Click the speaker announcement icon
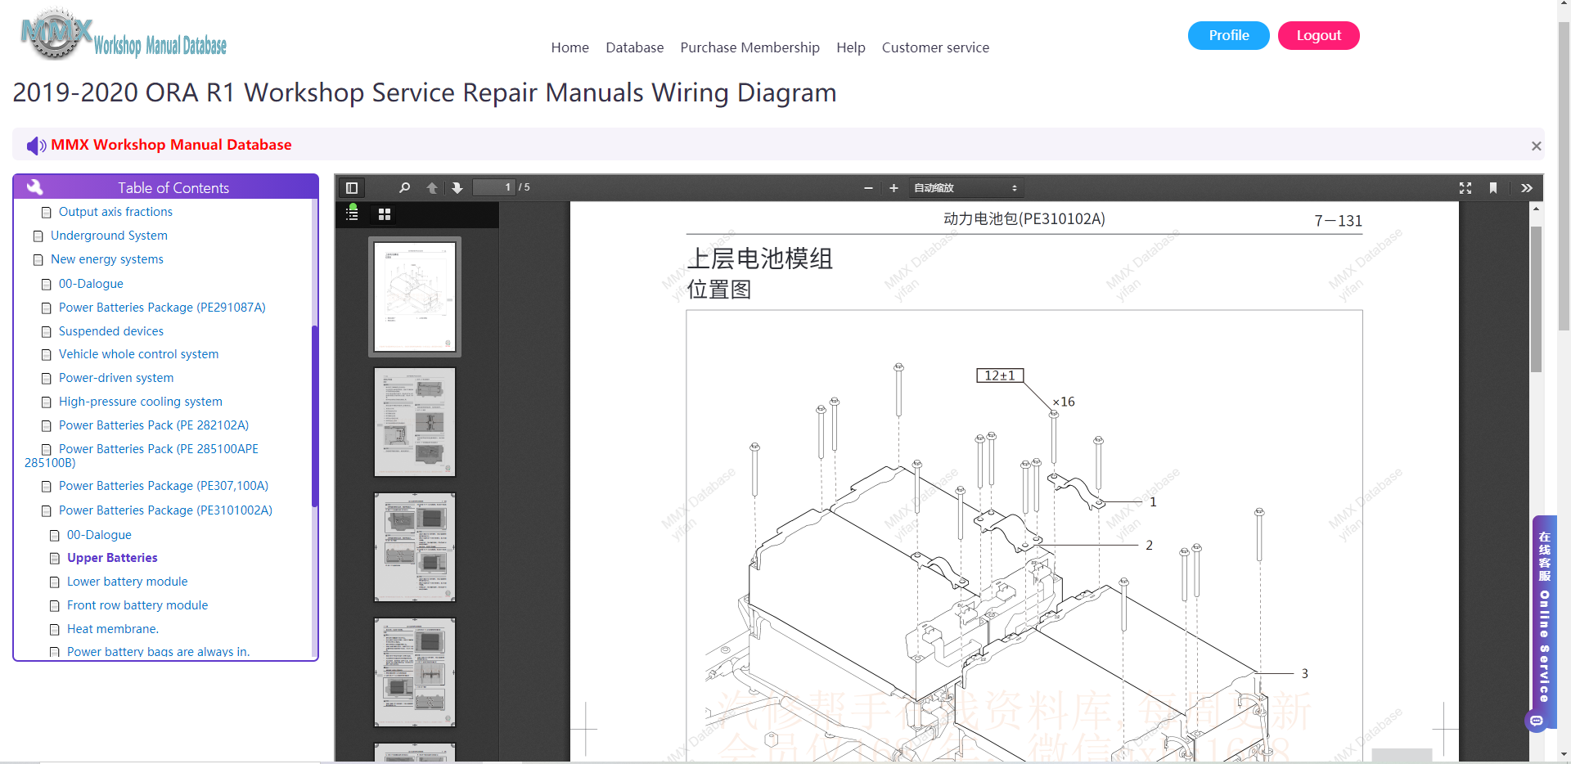Image resolution: width=1571 pixels, height=764 pixels. pyautogui.click(x=36, y=146)
